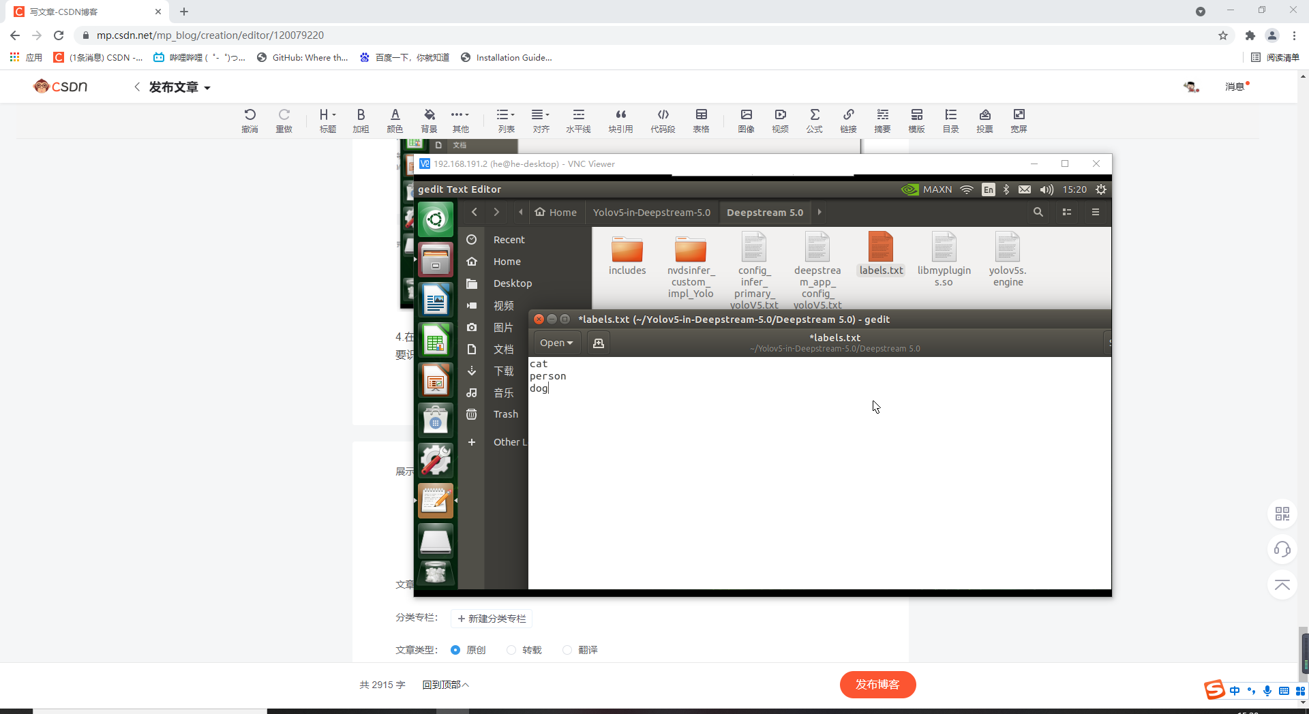Select the 转载 article type radio button
This screenshot has width=1309, height=714.
click(x=510, y=650)
